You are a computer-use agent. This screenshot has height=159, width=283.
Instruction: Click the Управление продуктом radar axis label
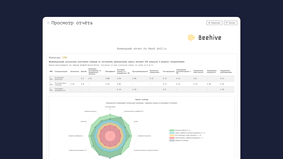[90, 111]
